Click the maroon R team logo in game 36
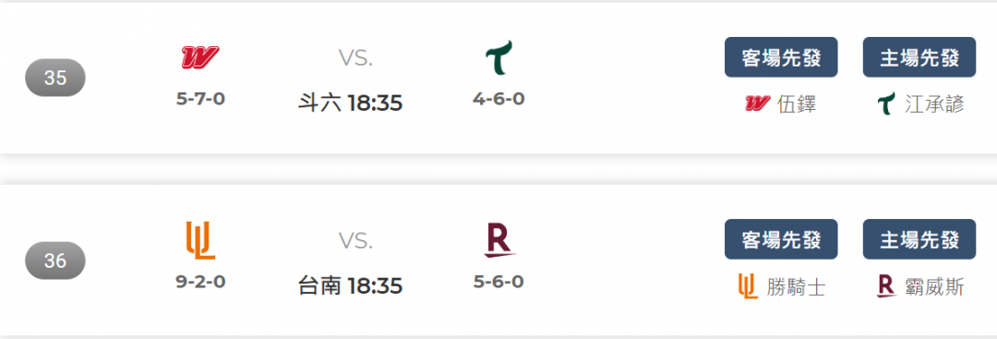The height and width of the screenshot is (339, 997). tap(499, 240)
